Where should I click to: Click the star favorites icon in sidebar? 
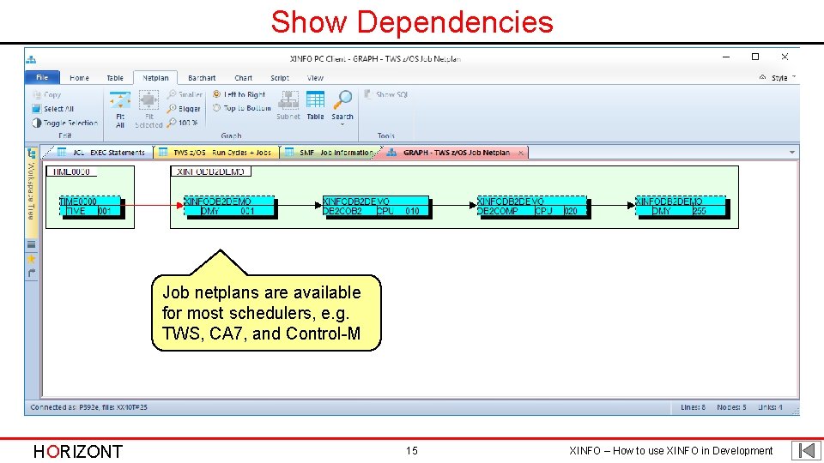[32, 259]
